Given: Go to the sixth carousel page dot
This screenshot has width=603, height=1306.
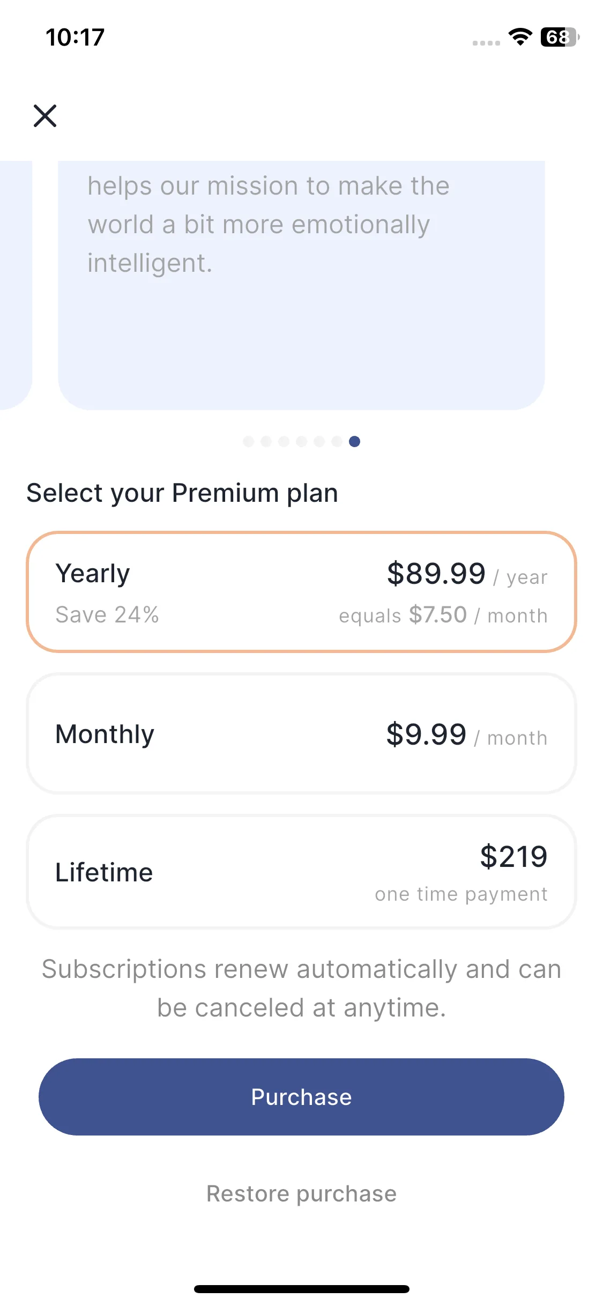Looking at the screenshot, I should coord(337,441).
